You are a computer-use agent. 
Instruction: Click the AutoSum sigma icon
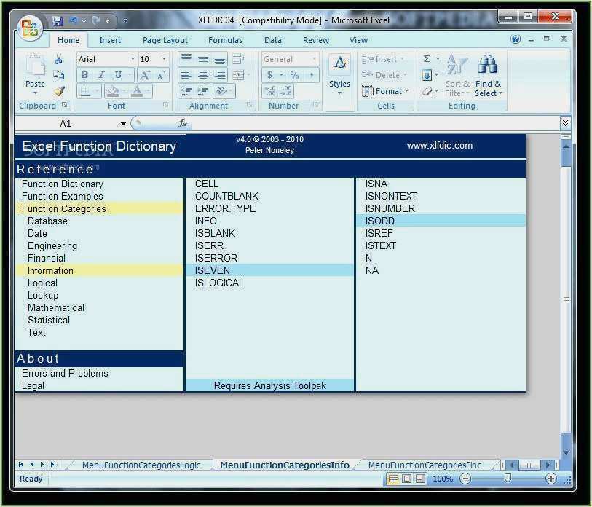coord(427,59)
